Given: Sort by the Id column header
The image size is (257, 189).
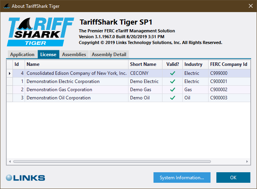Looking at the screenshot, I should coord(19,64).
